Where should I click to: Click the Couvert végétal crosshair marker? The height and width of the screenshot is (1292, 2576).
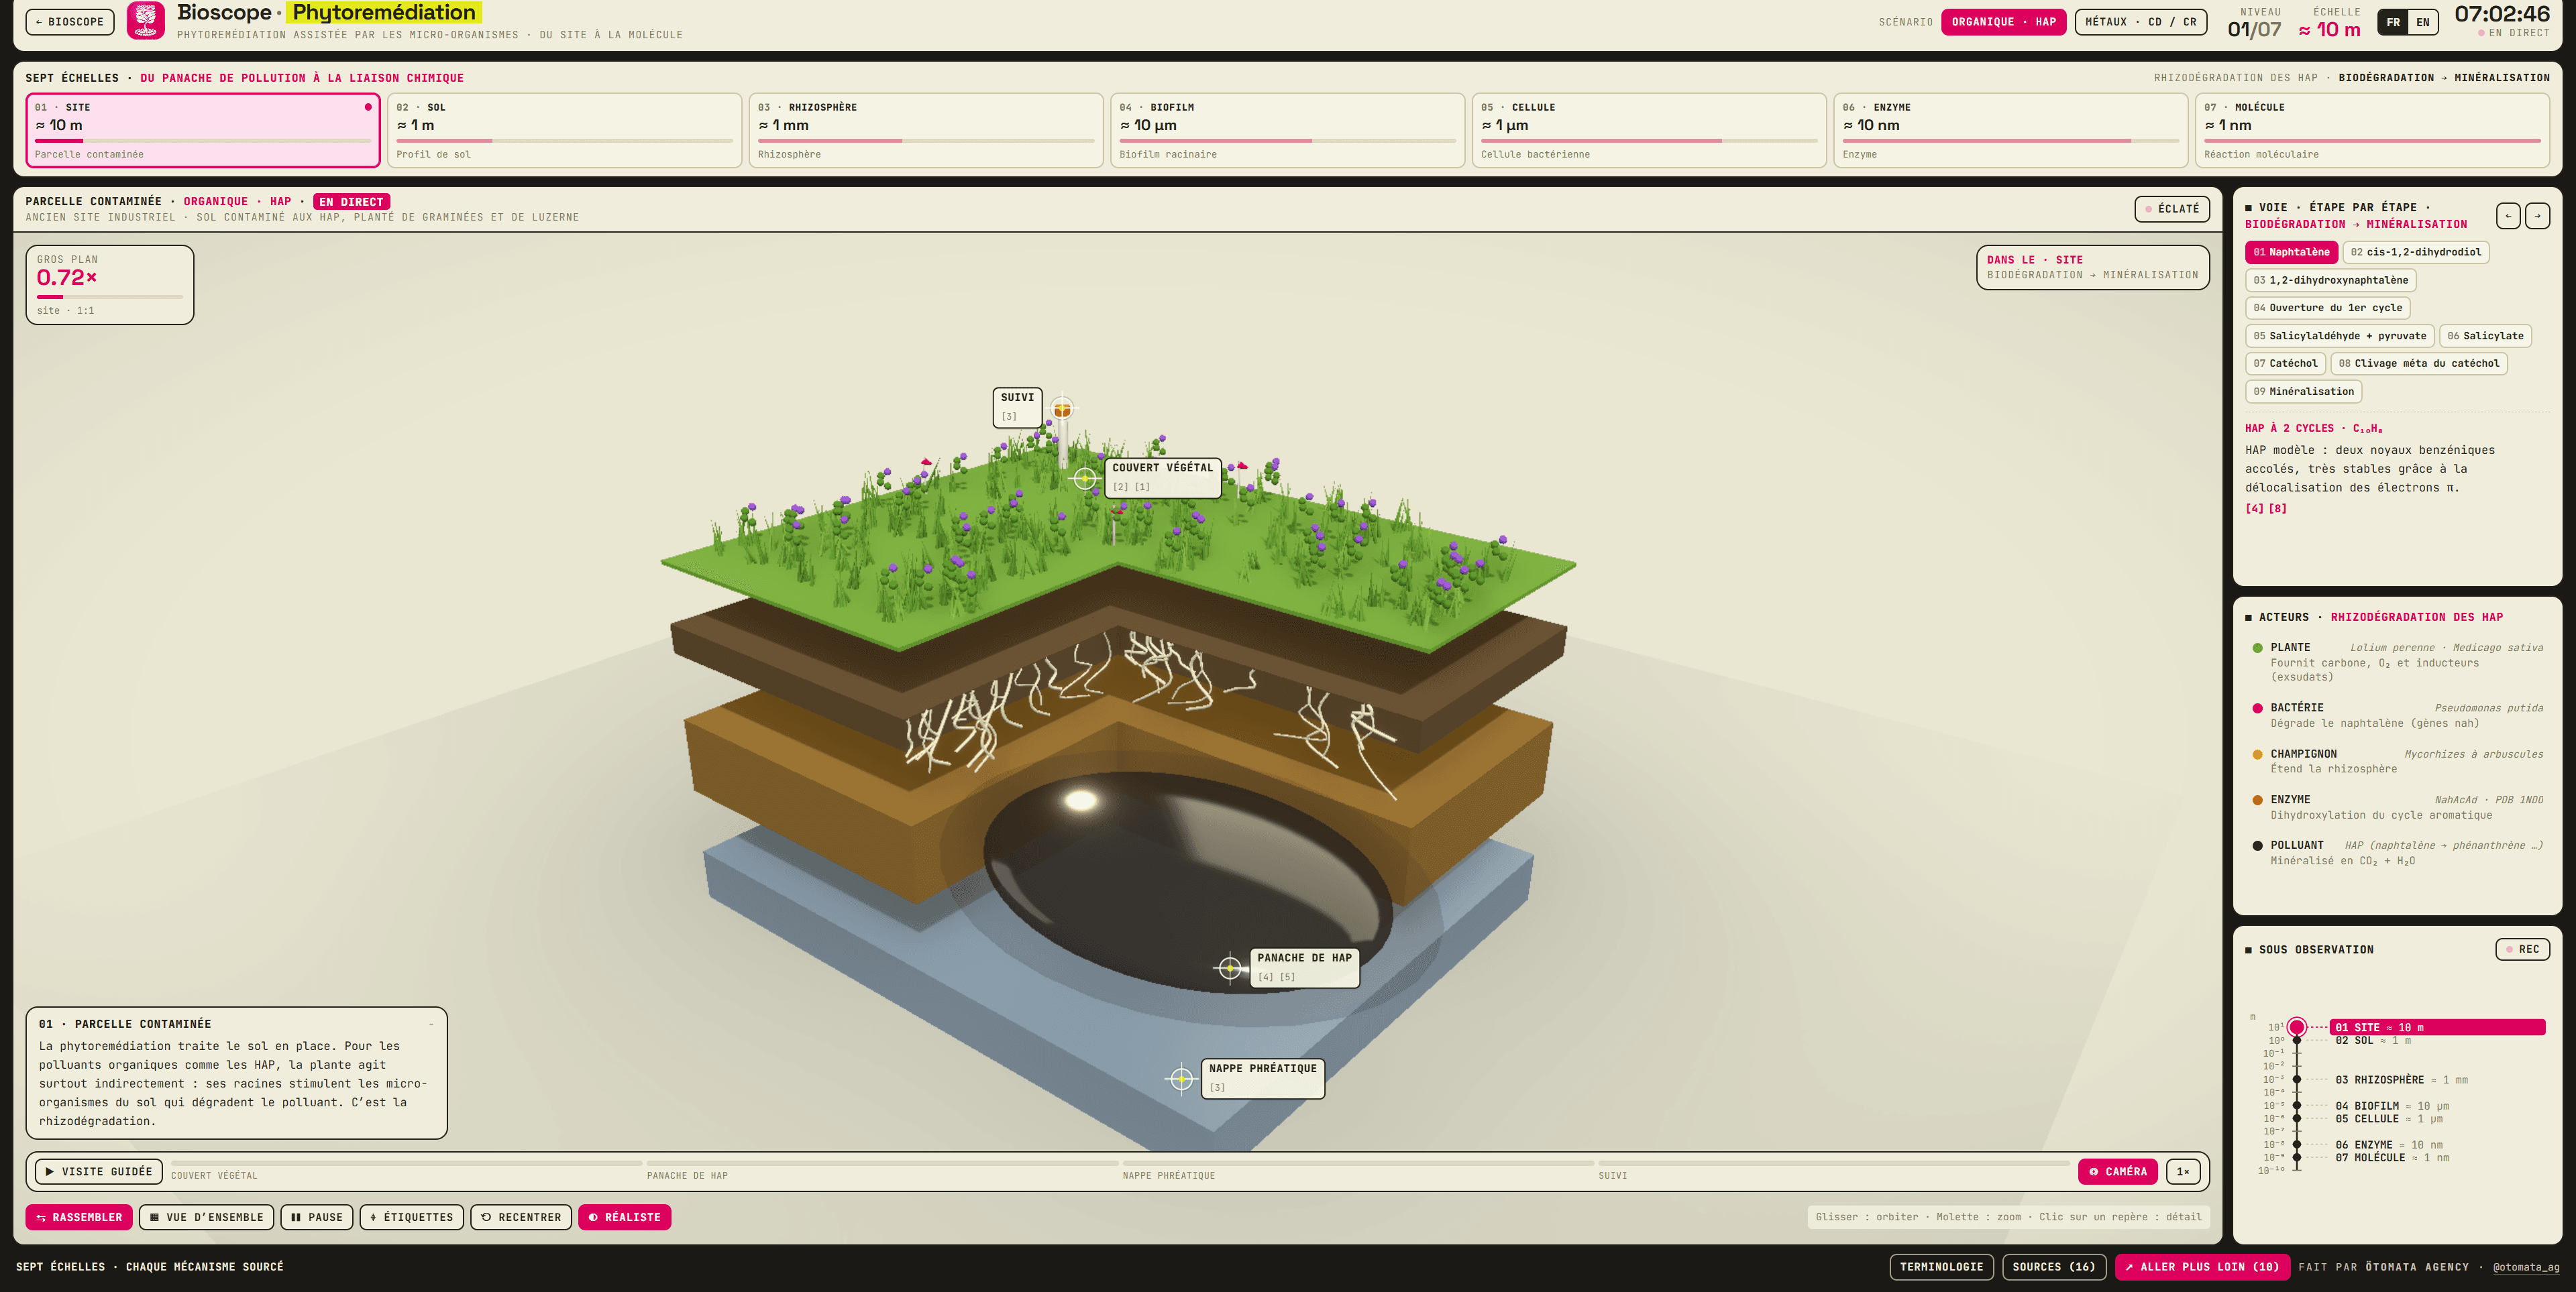(x=1085, y=477)
